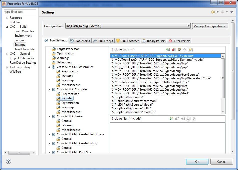Move the include file down icon
Image resolution: width=238 pixels, height=170 pixels.
[x=194, y=119]
